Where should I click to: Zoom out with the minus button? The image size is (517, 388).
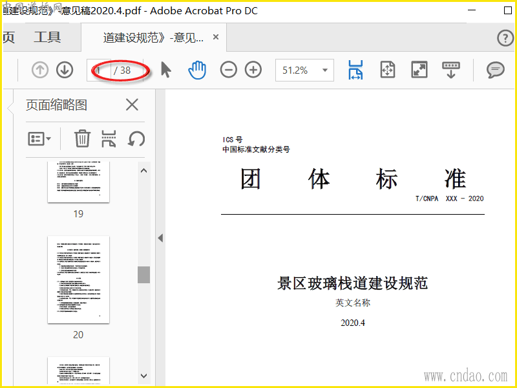click(x=229, y=70)
